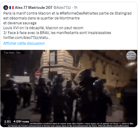Play the protest video thumbnail
Image resolution: width=140 pixels, height=128 pixels.
click(69, 88)
